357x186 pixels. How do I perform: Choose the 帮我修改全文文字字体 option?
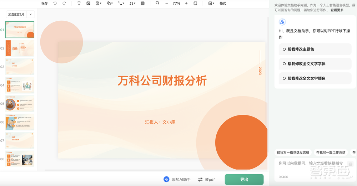tap(315, 64)
